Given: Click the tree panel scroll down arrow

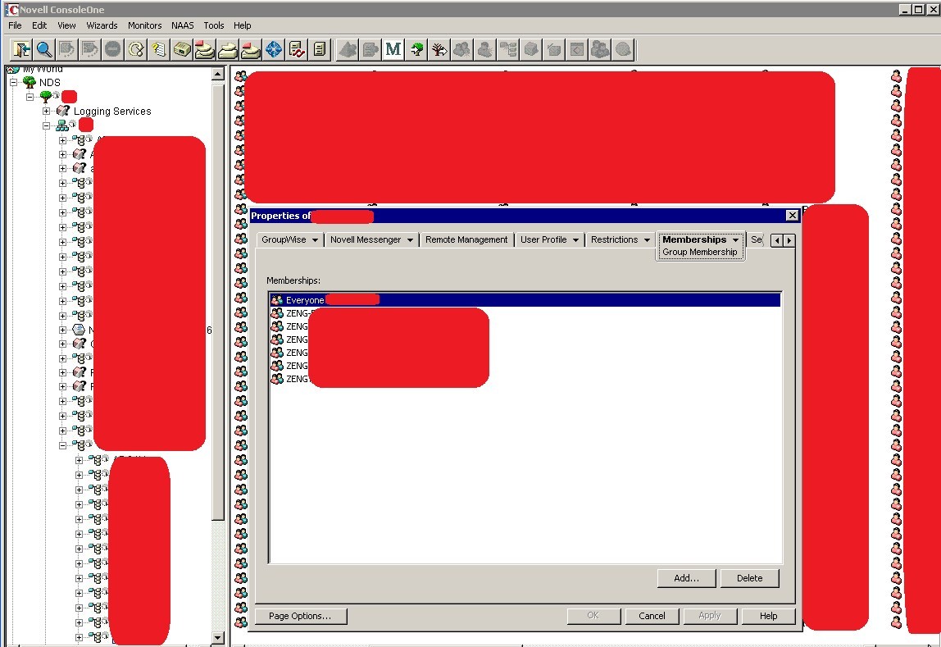Looking at the screenshot, I should [x=218, y=638].
